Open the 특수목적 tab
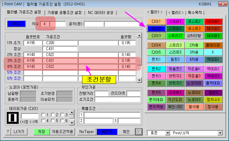This screenshot has height=141, width=229. 195,13
